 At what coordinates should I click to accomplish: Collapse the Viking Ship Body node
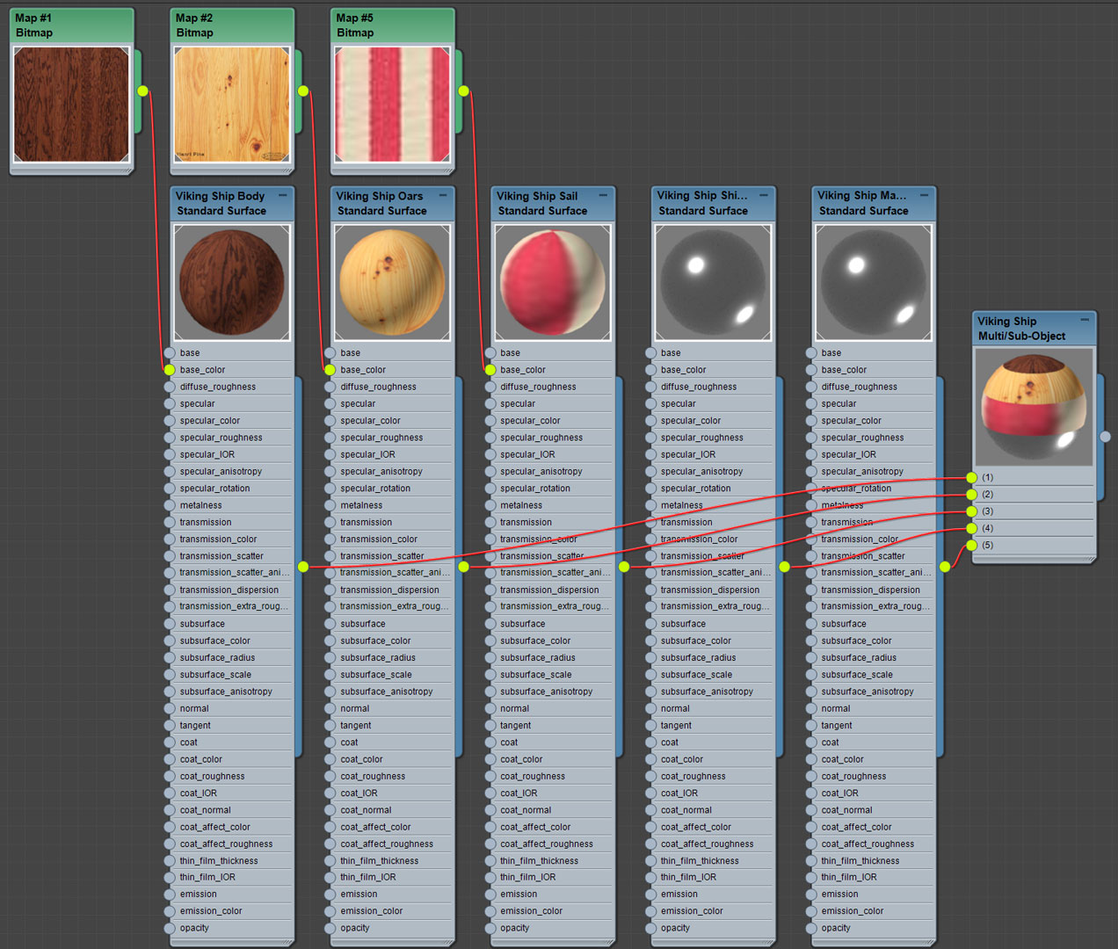point(283,195)
